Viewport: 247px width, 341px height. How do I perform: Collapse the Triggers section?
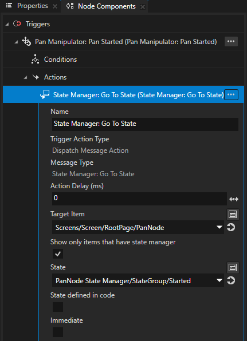(7, 24)
